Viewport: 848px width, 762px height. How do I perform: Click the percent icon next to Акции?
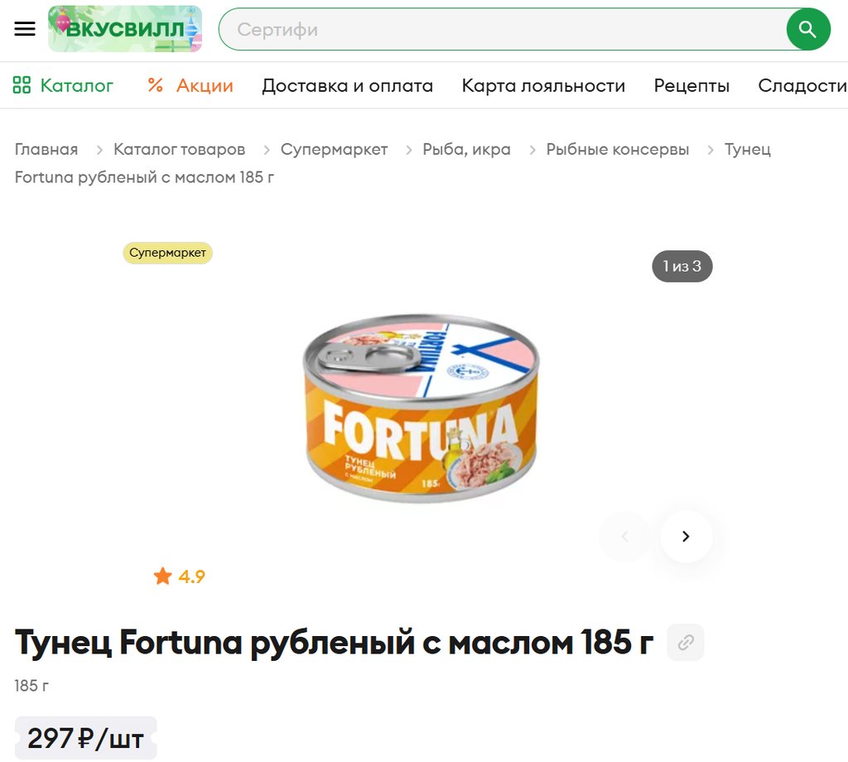coord(155,85)
